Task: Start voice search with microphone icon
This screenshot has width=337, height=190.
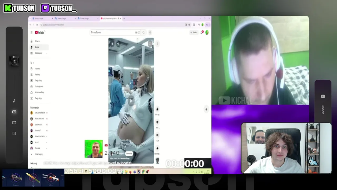Action: tap(150, 32)
